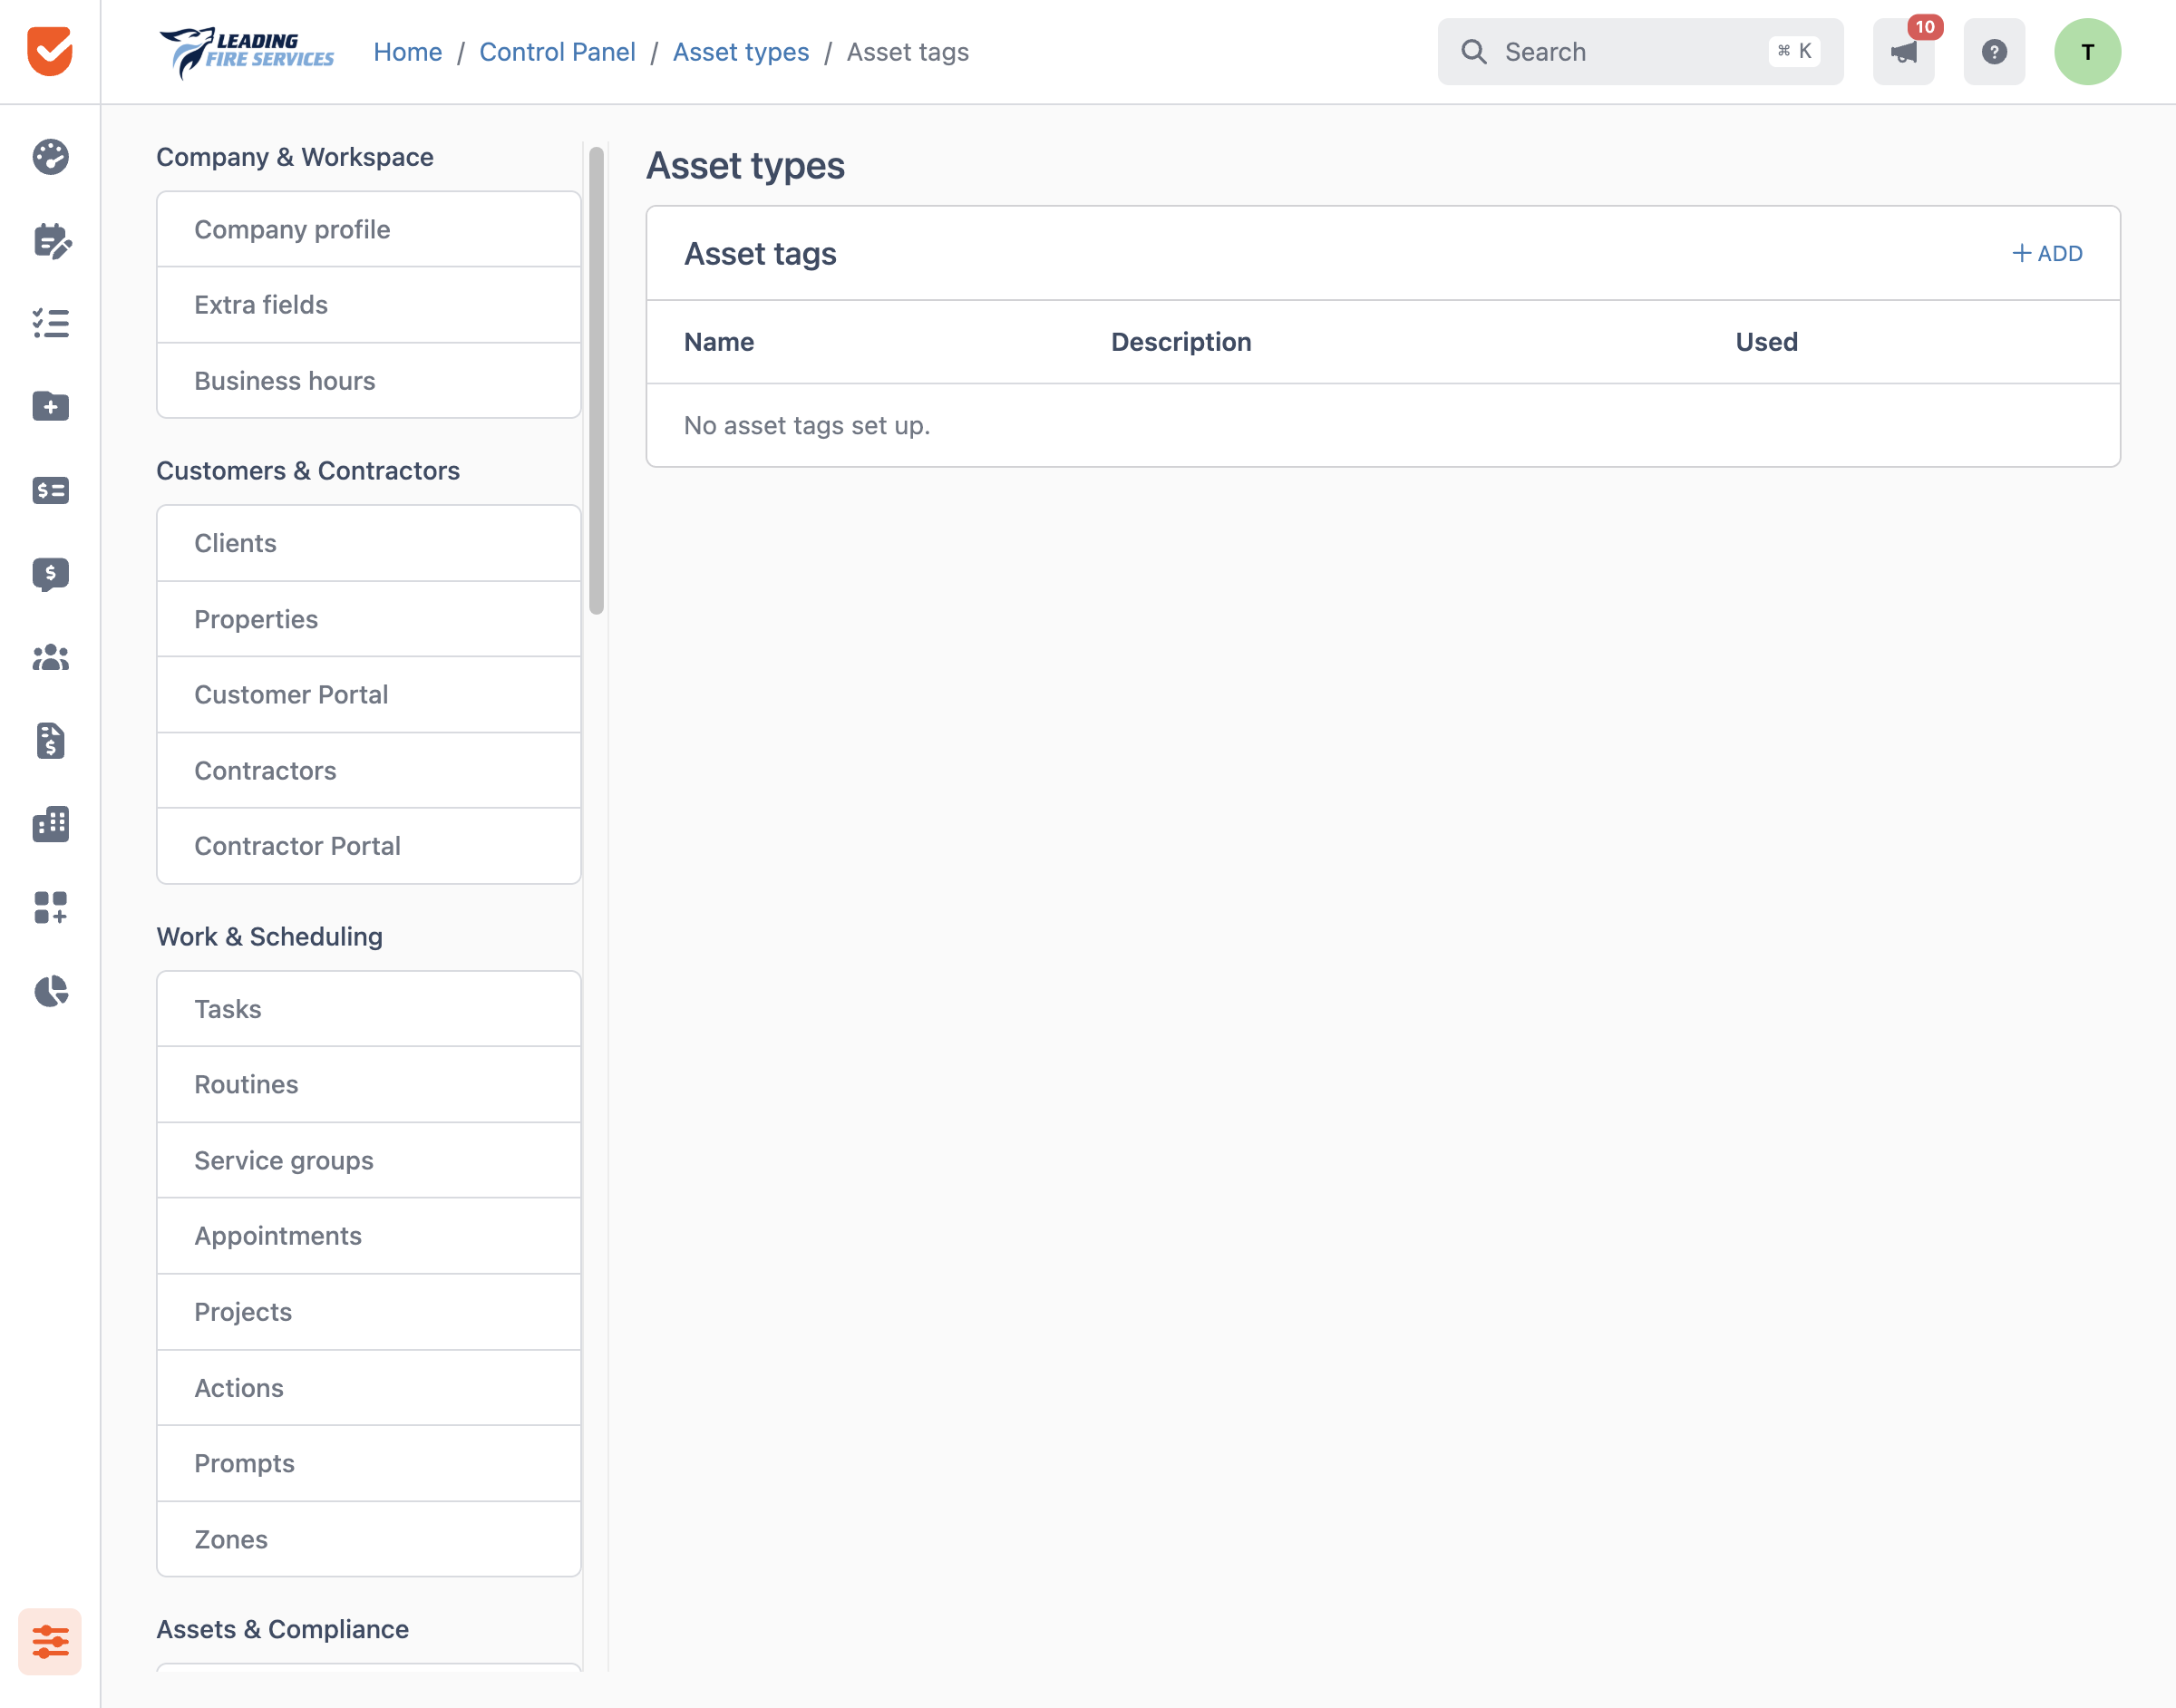
Task: Open the control panel sliders icon
Action: 50,1641
